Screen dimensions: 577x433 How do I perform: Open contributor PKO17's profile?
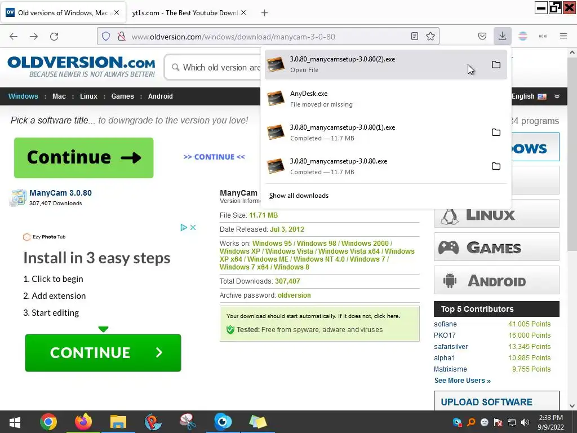click(445, 335)
